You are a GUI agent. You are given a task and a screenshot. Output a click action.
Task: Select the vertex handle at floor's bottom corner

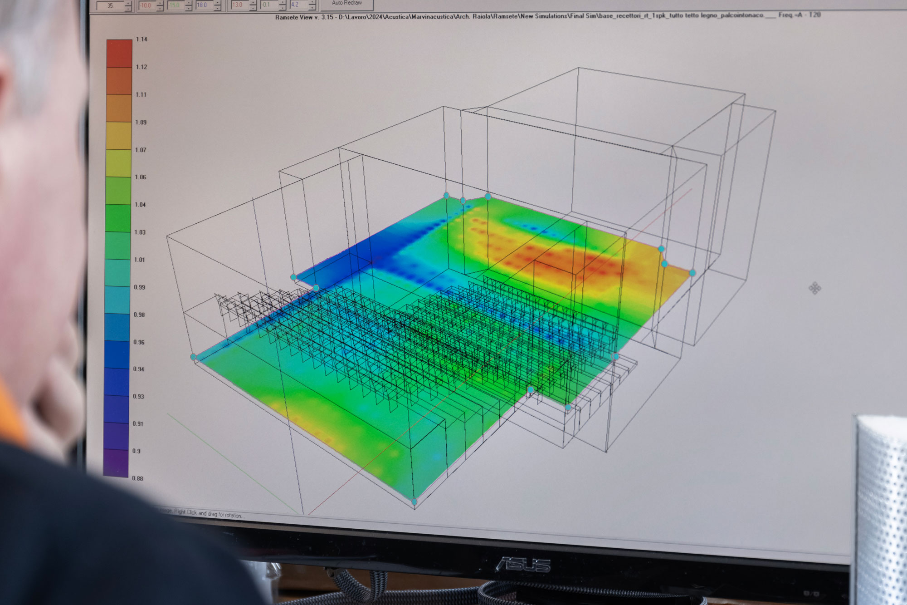(414, 502)
